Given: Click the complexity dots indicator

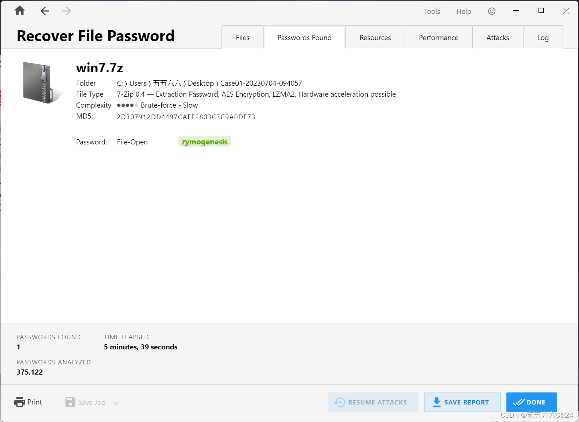Looking at the screenshot, I should (x=127, y=105).
